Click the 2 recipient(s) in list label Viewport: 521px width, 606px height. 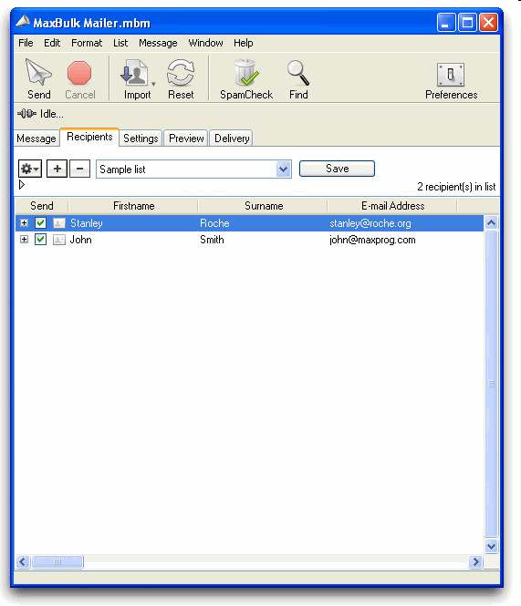pyautogui.click(x=456, y=187)
